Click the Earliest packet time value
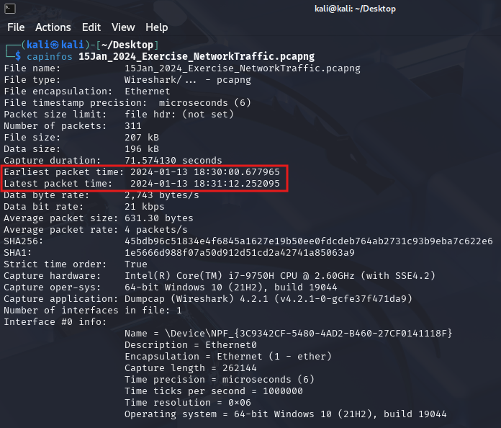The width and height of the screenshot is (501, 428). click(205, 172)
